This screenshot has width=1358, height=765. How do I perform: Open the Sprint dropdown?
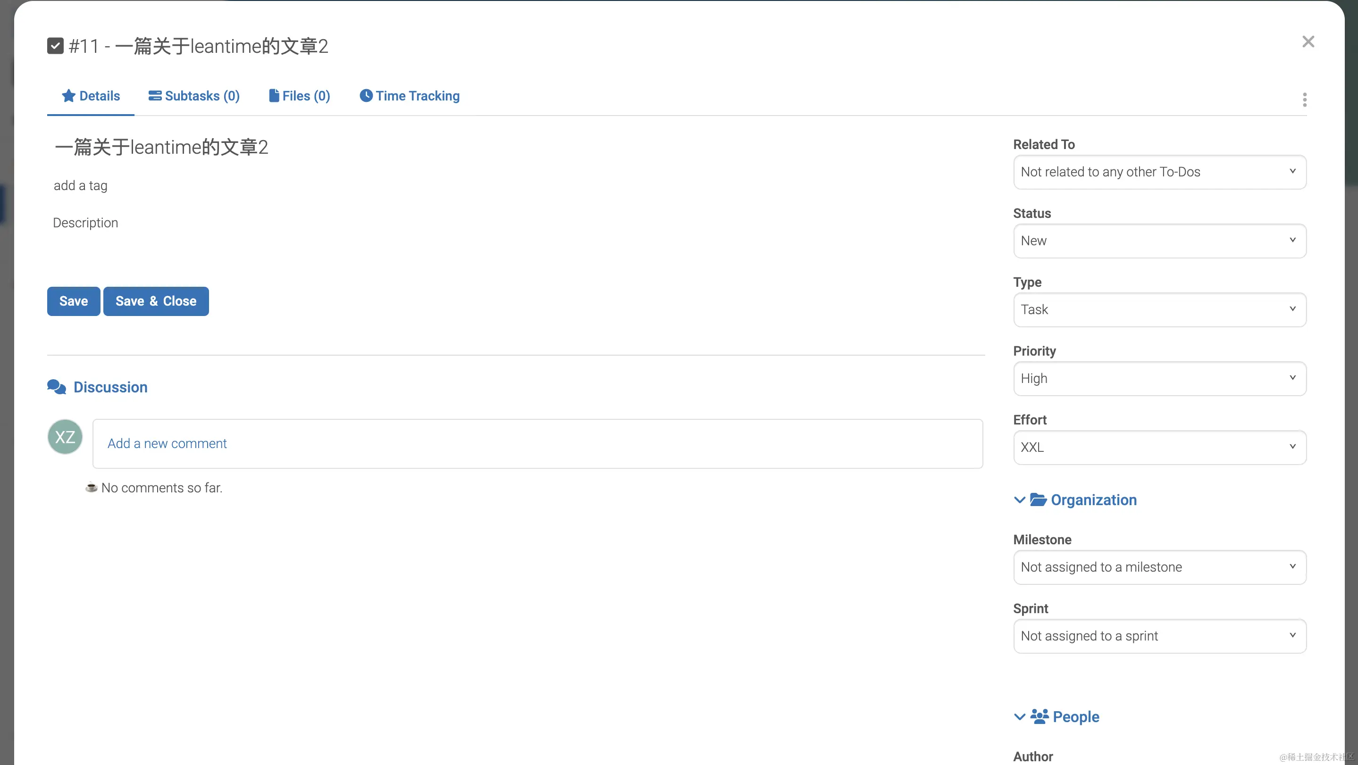click(1160, 636)
